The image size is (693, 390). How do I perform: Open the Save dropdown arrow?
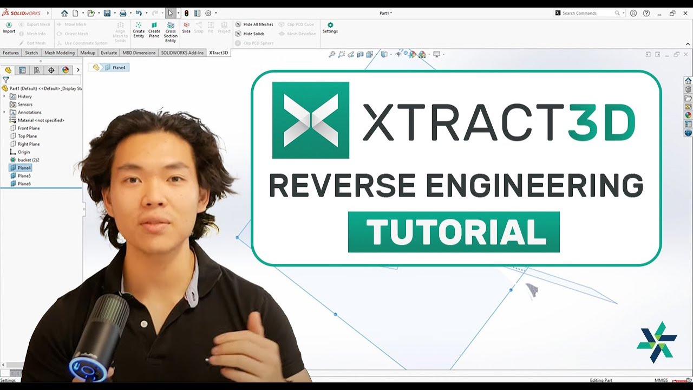click(114, 13)
